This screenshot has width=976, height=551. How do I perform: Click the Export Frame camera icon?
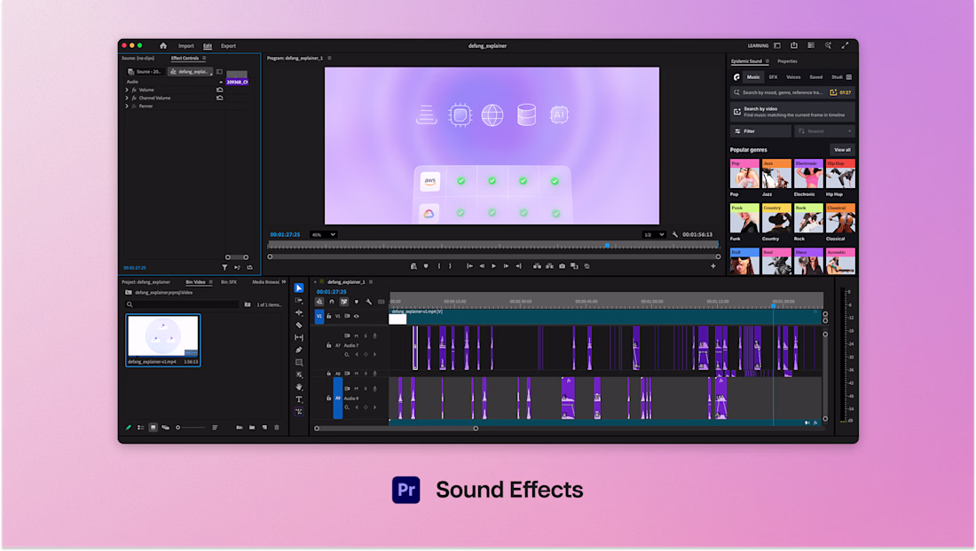[x=562, y=266]
